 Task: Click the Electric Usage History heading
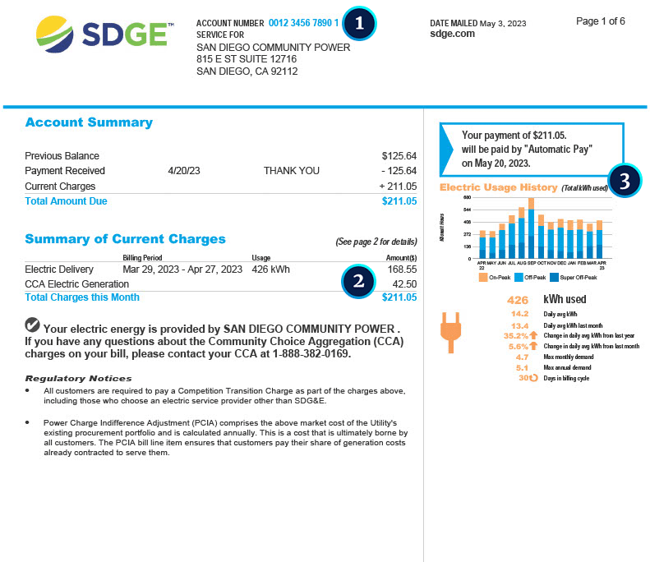[x=498, y=187]
